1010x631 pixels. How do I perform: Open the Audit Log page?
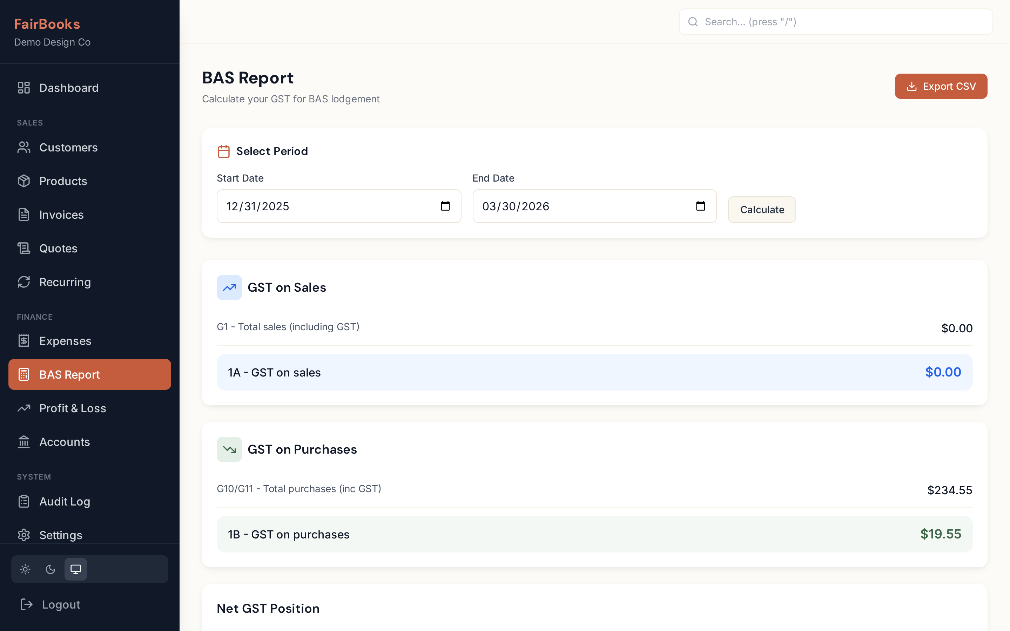click(x=65, y=502)
